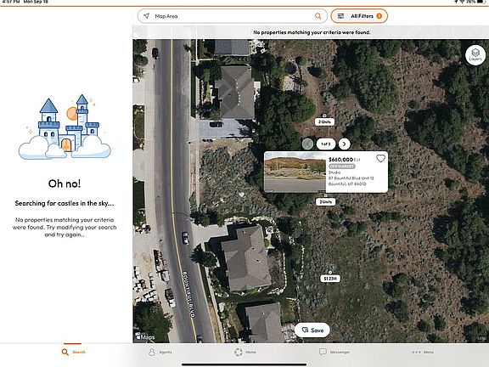Viewport: 489px width, 367px height.
Task: Tap the search magnifier icon in search bar
Action: (318, 16)
